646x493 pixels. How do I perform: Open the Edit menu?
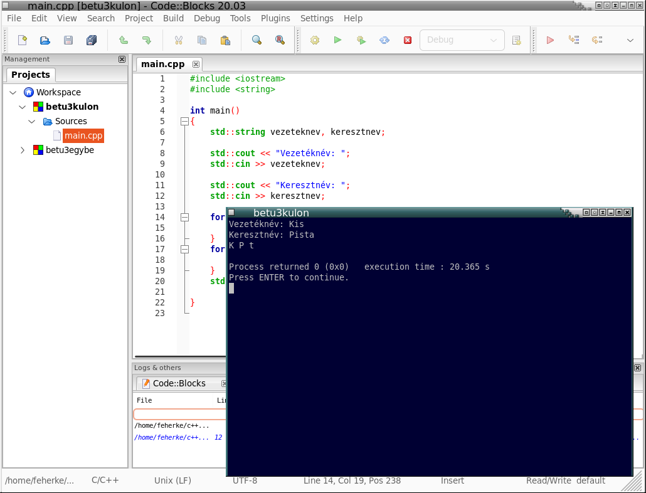[39, 18]
